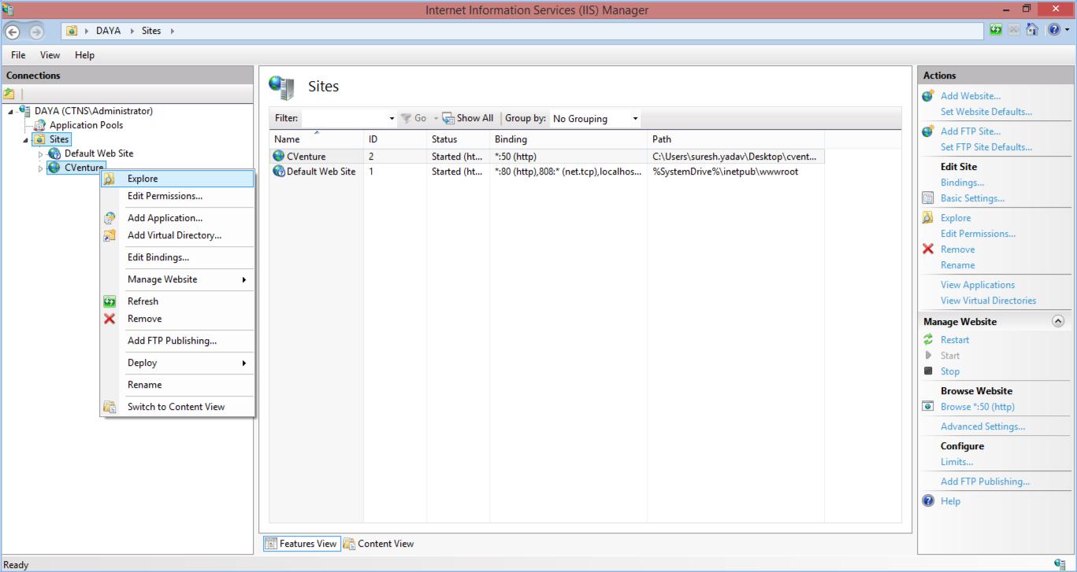1077x572 pixels.
Task: Expand the Default Web Site tree node
Action: [41, 154]
